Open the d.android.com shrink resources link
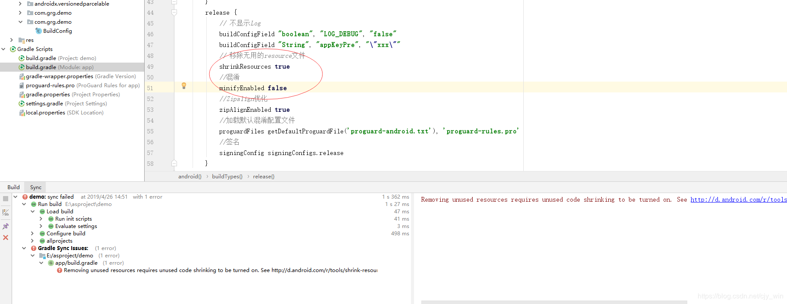This screenshot has height=304, width=787. pyautogui.click(x=738, y=199)
